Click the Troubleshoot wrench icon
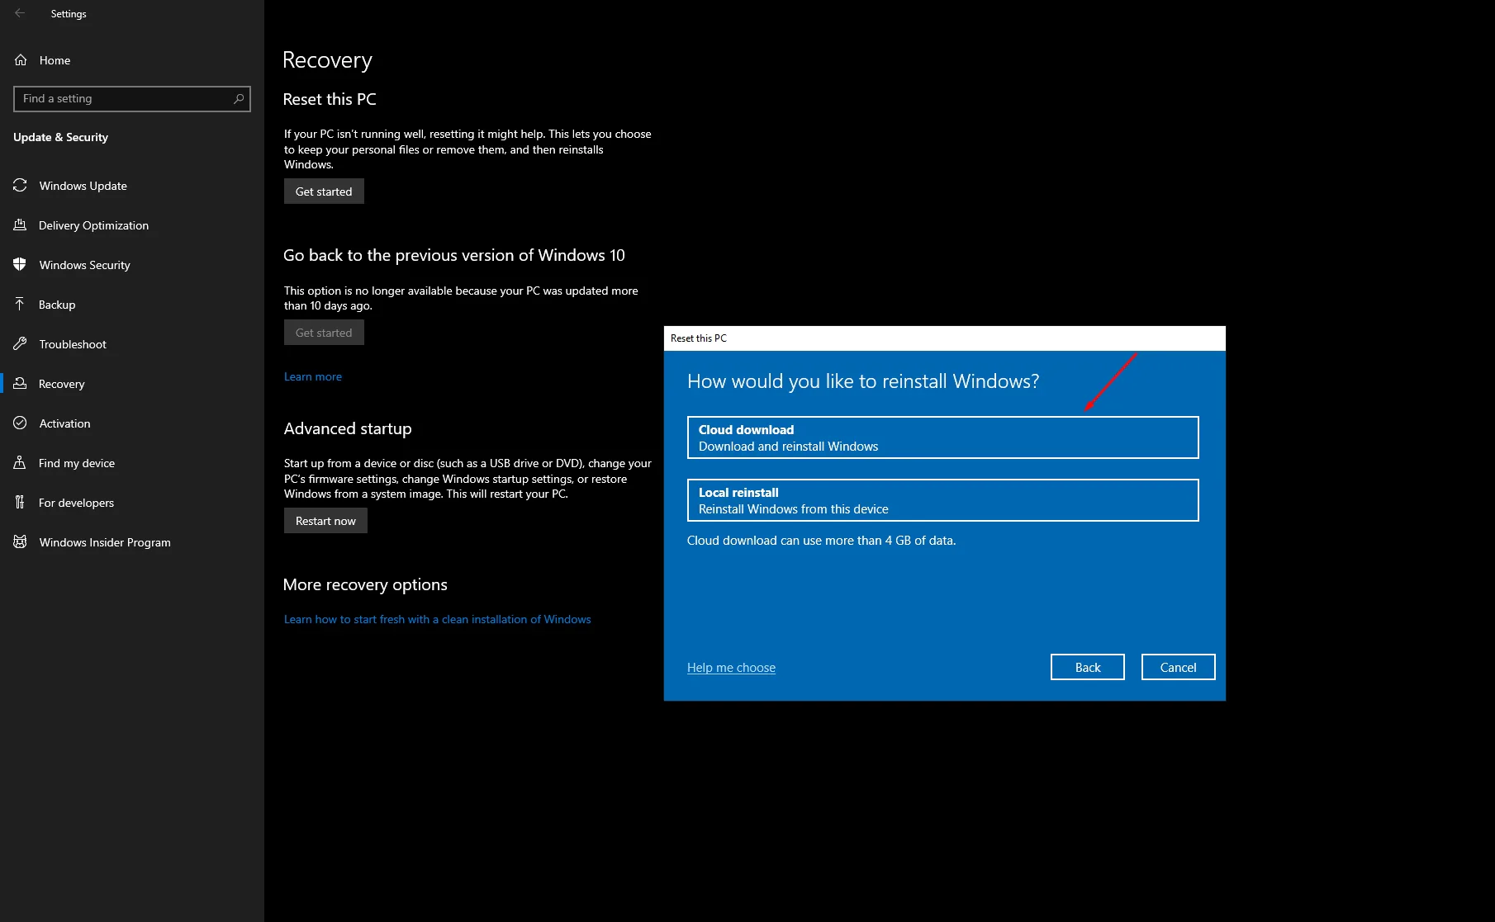The image size is (1495, 922). 20,343
